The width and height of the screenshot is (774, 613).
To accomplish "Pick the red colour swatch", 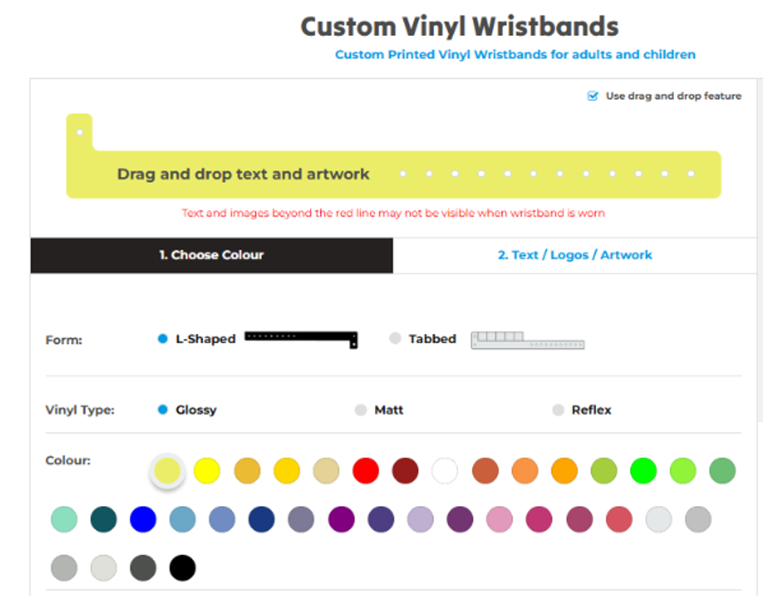I will pyautogui.click(x=366, y=470).
